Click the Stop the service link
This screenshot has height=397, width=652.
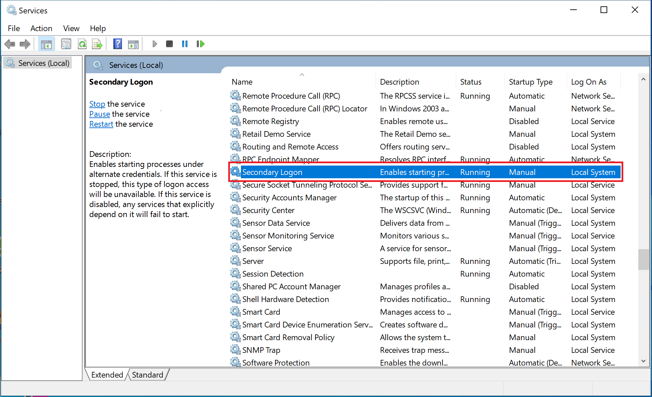point(97,104)
